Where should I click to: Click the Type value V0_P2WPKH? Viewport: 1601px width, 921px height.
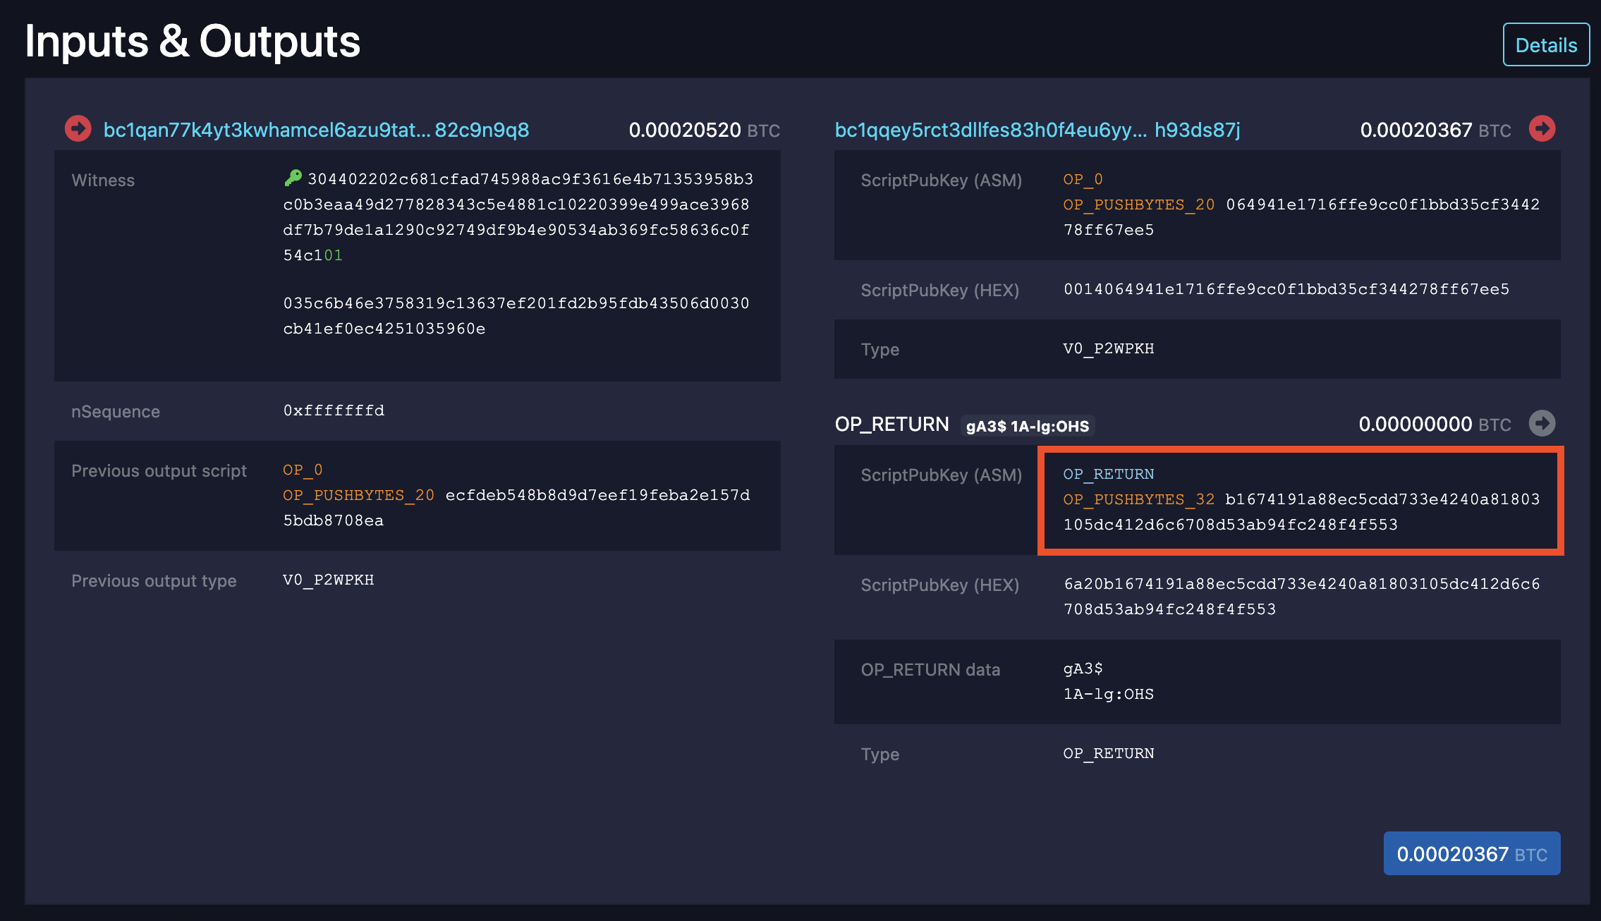[1108, 348]
